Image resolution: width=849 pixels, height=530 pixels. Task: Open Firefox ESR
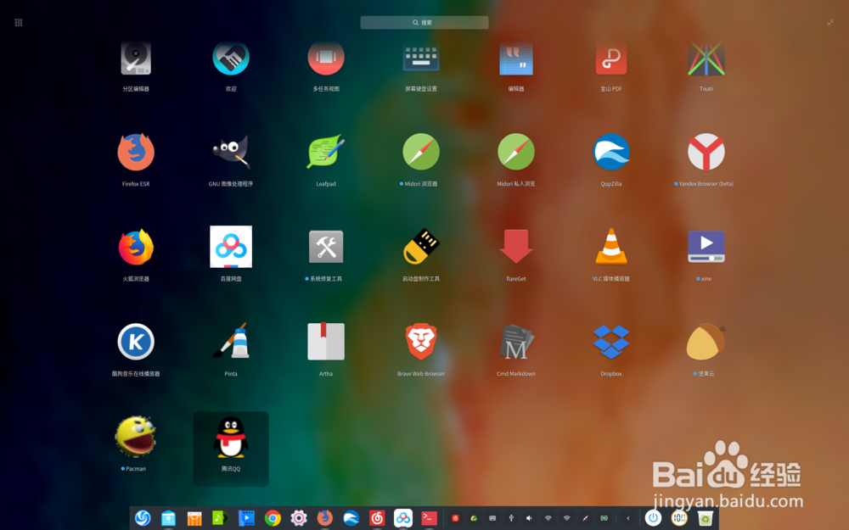click(135, 152)
